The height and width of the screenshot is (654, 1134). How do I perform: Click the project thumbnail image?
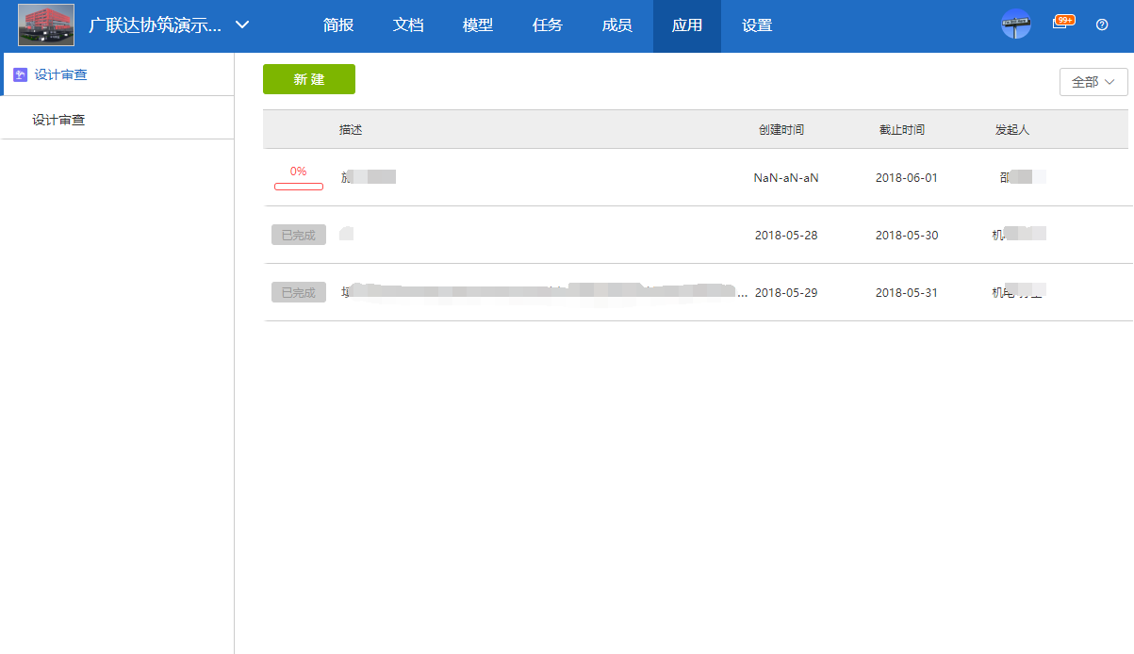pyautogui.click(x=46, y=25)
